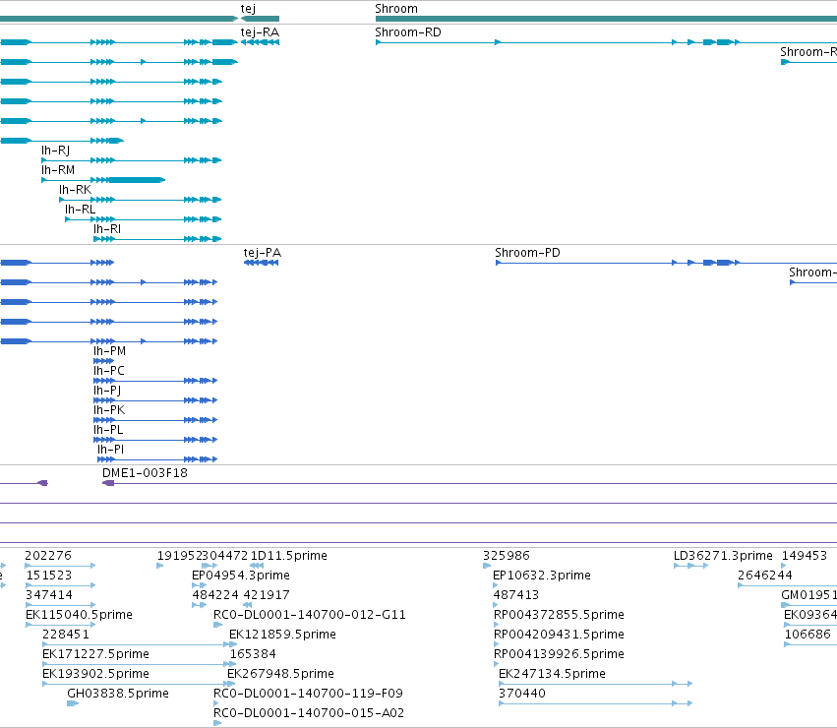Select EST 149453 label

tap(805, 556)
